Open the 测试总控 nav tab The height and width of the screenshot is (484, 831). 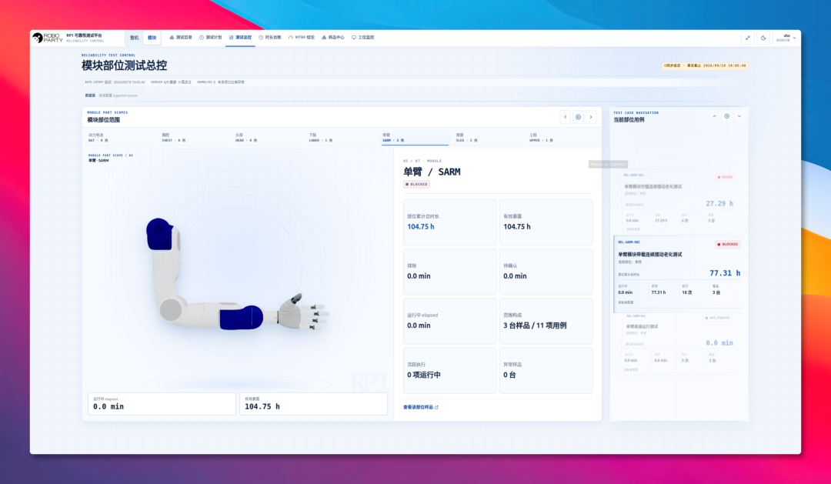240,38
